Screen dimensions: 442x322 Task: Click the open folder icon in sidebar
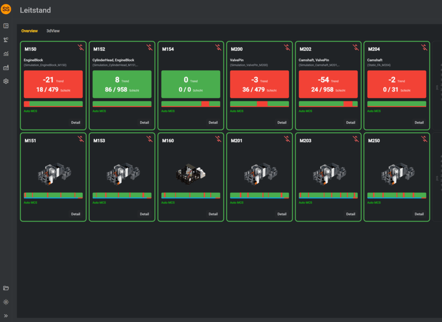6,288
